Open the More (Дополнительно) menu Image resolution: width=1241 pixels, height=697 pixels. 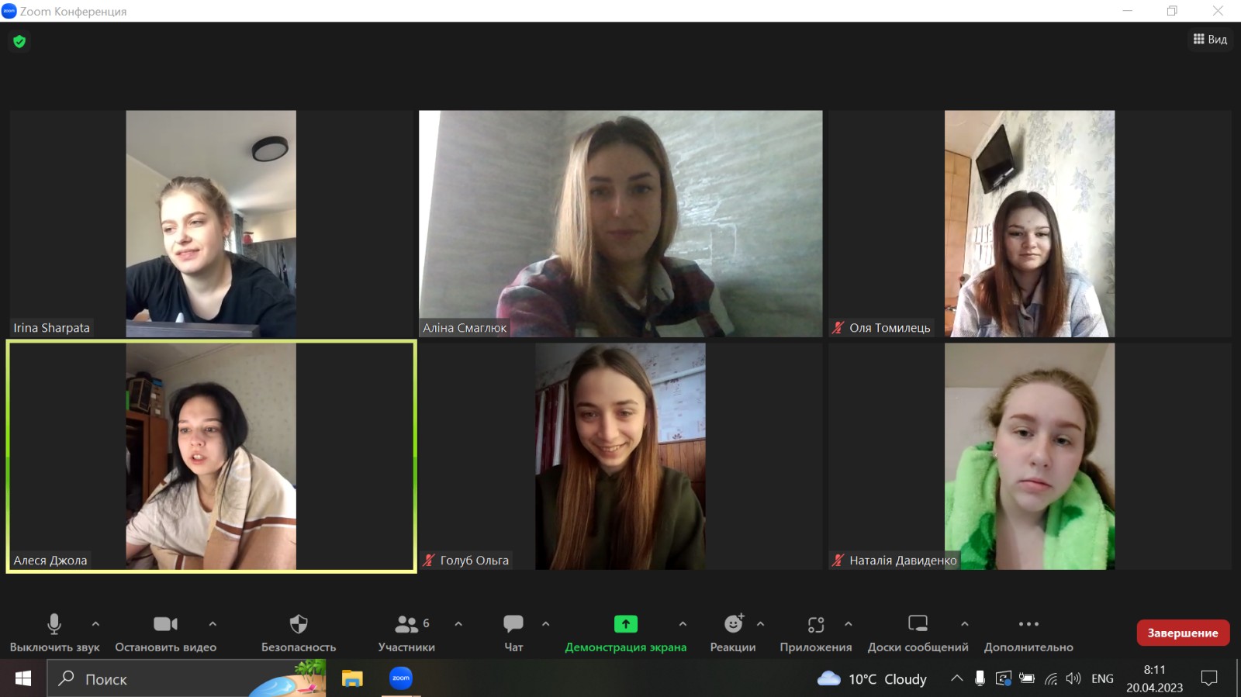click(1028, 625)
